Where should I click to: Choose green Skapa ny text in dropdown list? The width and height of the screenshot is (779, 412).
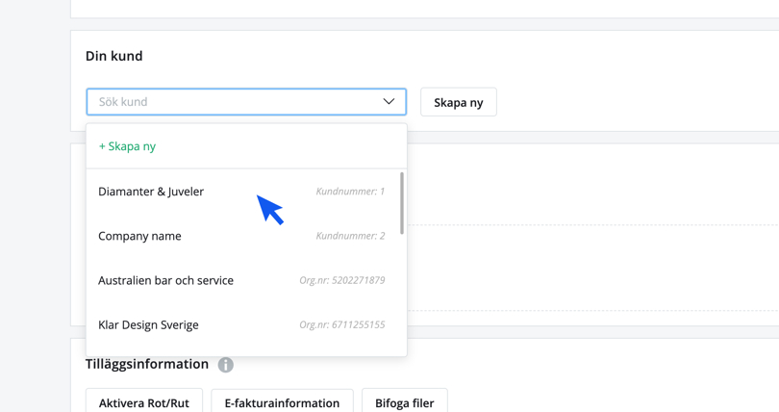[132, 146]
